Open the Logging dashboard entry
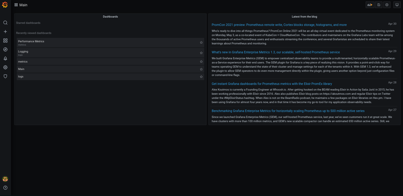The width and height of the screenshot is (403, 196). pos(110,53)
